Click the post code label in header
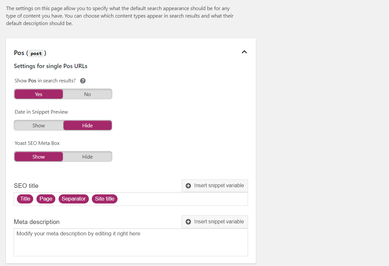The height and width of the screenshot is (266, 389). pyautogui.click(x=36, y=53)
